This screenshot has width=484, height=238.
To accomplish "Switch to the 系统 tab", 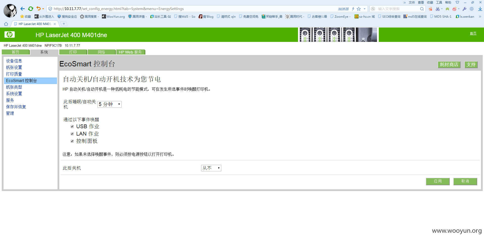I will click(x=44, y=52).
